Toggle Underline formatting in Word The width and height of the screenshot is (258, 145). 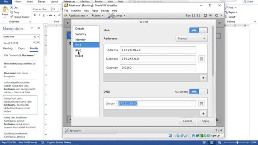(44, 15)
